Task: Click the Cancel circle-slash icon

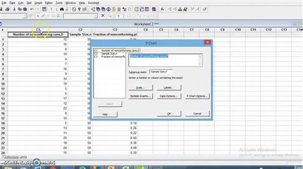Action: pyautogui.click(x=74, y=9)
